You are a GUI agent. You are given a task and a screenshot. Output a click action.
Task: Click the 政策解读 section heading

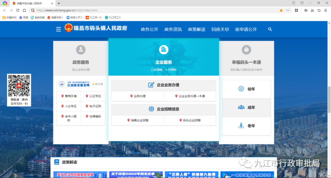70,162
